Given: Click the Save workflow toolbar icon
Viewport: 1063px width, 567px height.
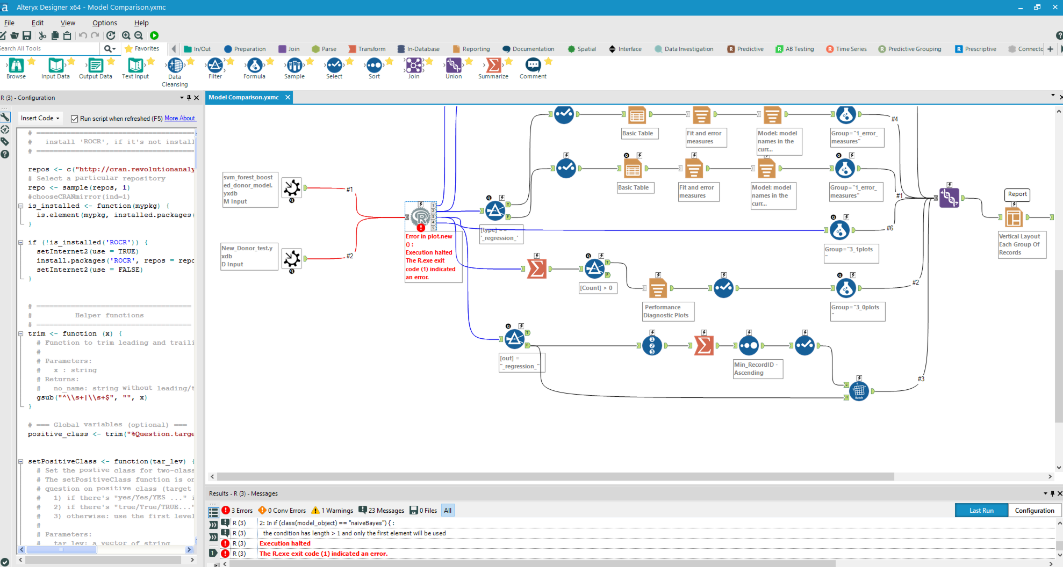Looking at the screenshot, I should coord(26,35).
